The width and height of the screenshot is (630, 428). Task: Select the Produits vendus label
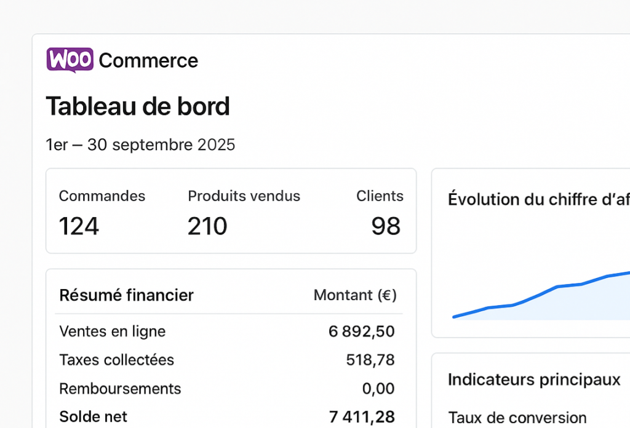[244, 196]
